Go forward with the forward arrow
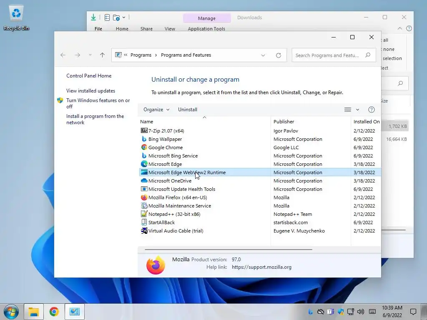427x320 pixels. (78, 55)
